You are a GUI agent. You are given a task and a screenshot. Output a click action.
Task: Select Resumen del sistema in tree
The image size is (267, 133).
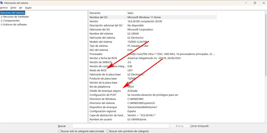[x=13, y=13]
